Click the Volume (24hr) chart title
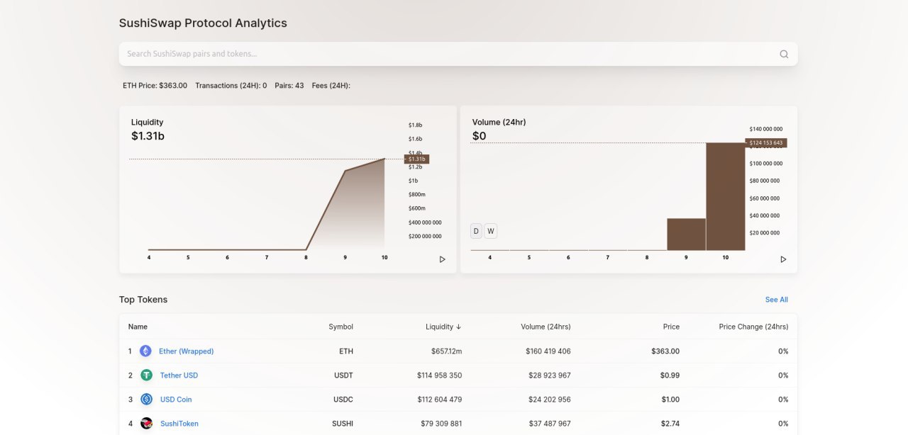This screenshot has width=908, height=435. pyautogui.click(x=499, y=122)
